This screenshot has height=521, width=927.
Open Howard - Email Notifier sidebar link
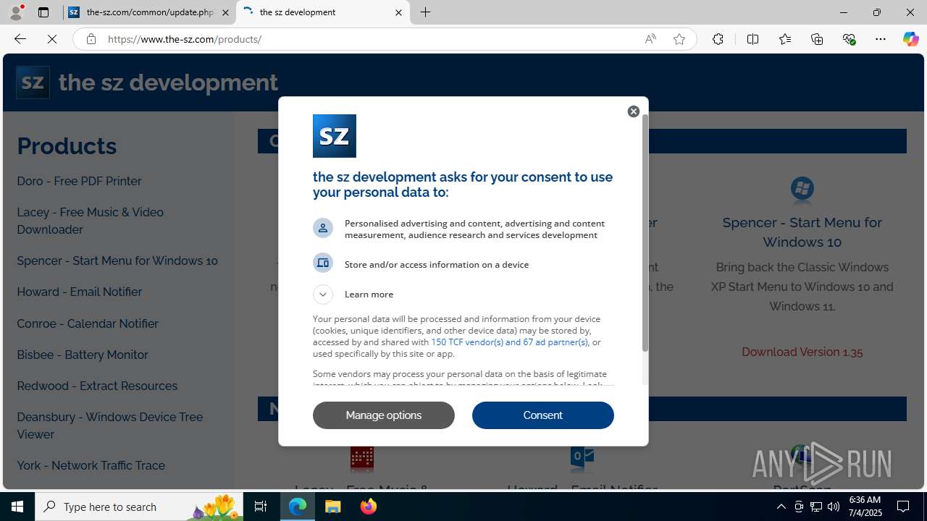tap(80, 292)
